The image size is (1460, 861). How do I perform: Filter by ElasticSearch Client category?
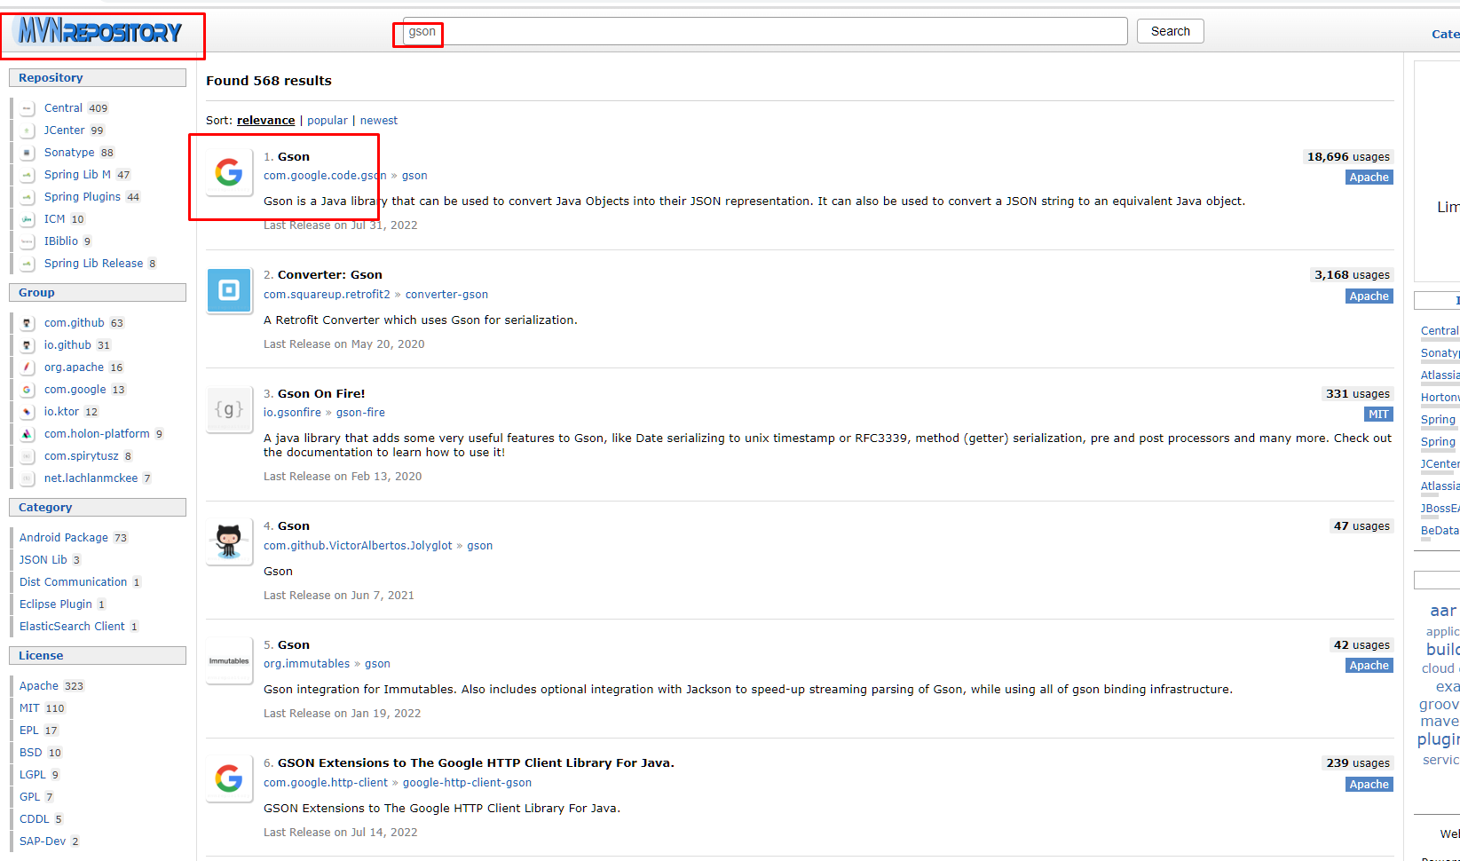coord(72,627)
